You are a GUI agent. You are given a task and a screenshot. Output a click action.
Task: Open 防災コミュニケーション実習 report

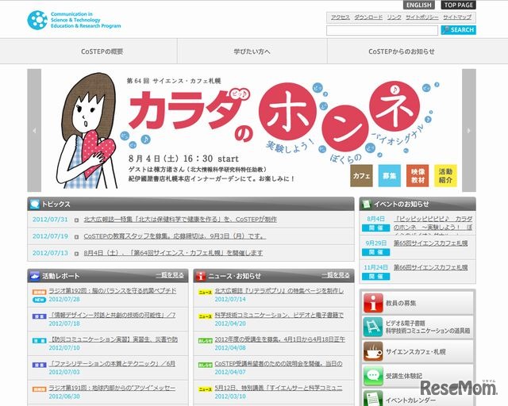(x=113, y=339)
